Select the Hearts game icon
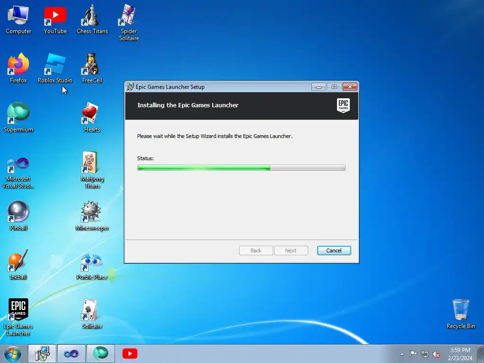484x363 pixels. (x=92, y=117)
